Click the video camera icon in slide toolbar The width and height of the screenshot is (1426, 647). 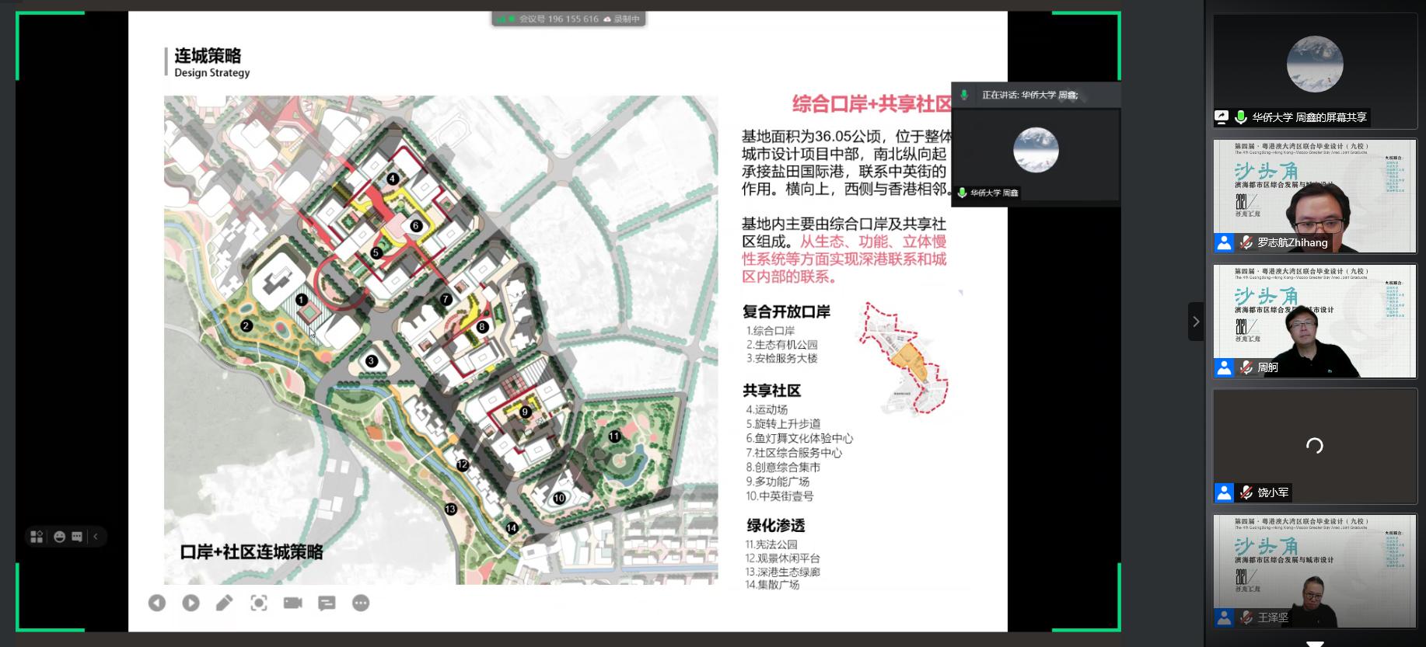[x=293, y=603]
